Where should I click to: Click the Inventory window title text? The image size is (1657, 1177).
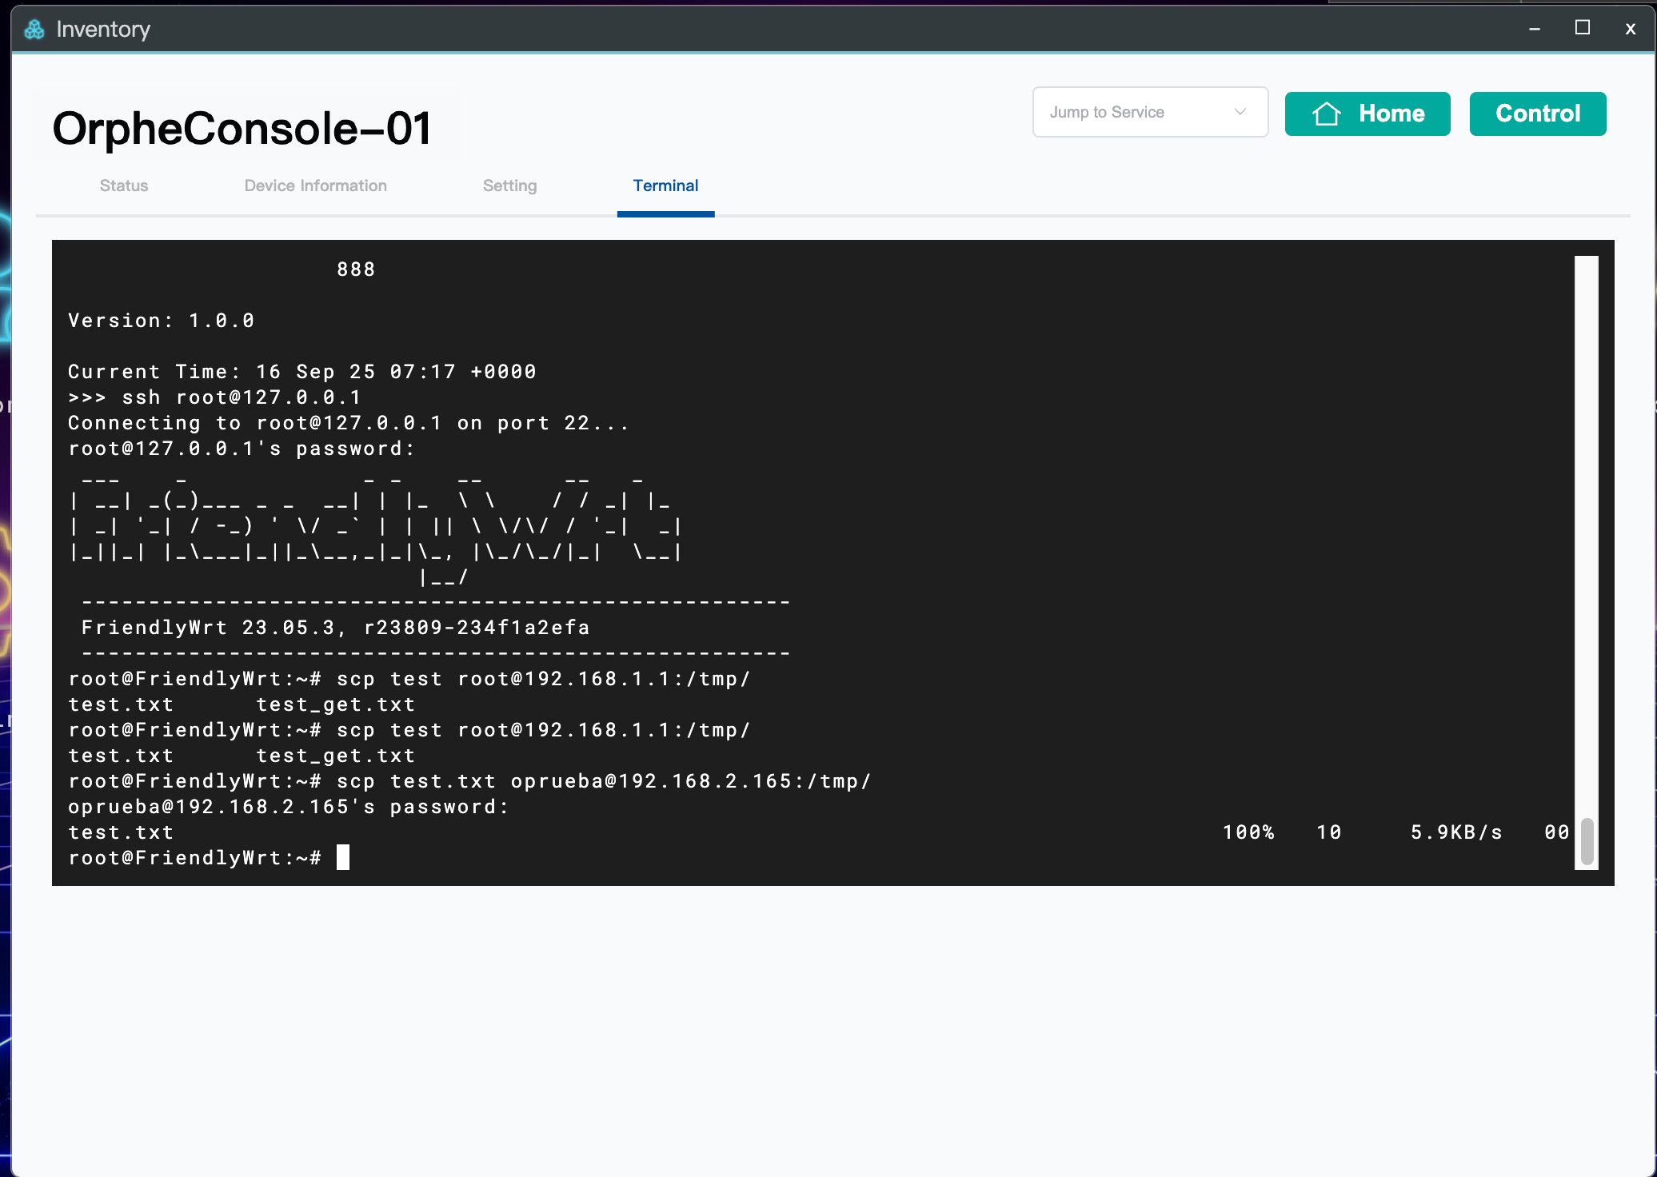click(103, 30)
